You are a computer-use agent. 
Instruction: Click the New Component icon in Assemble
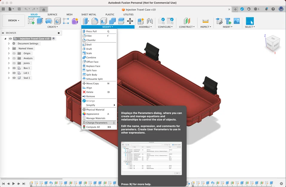pyautogui.click(x=141, y=21)
